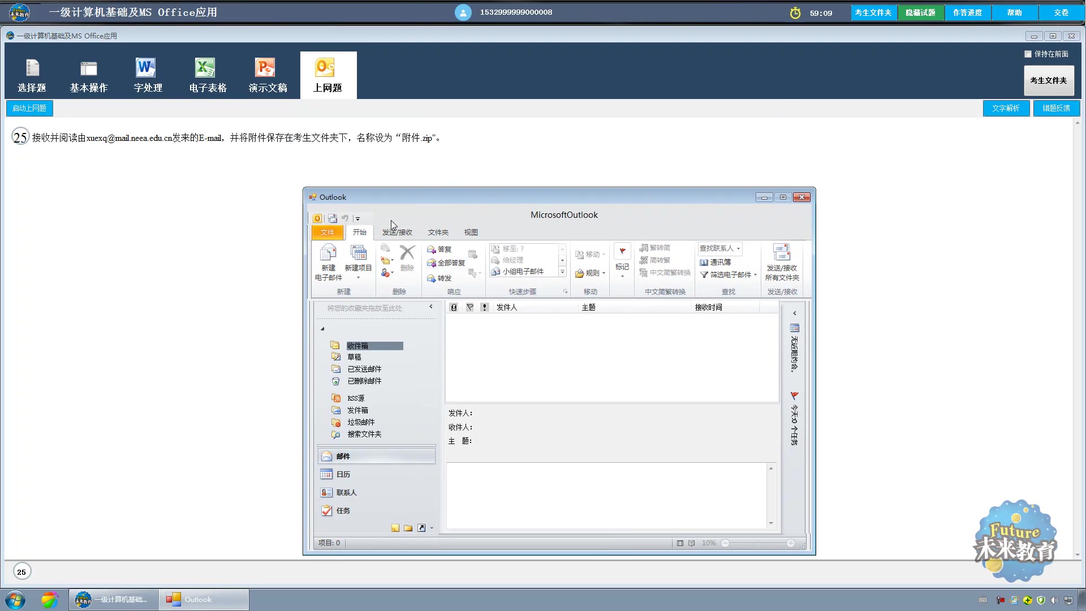
Task: Open the Address Book (通讯簿)
Action: tap(716, 263)
